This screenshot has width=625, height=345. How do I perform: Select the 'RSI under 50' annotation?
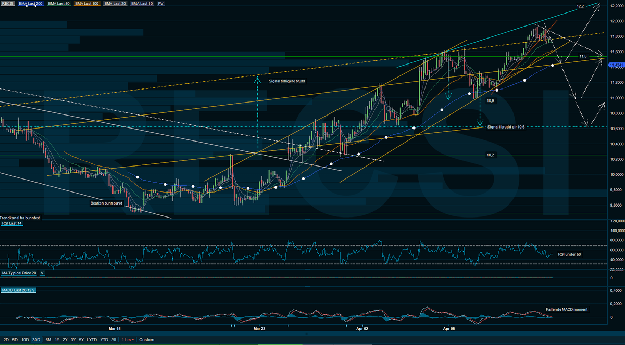point(570,254)
